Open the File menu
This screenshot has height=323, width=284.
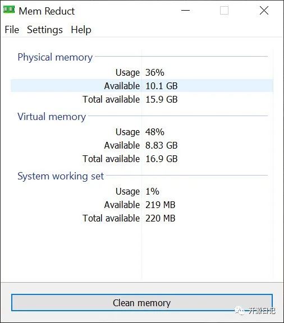click(12, 30)
